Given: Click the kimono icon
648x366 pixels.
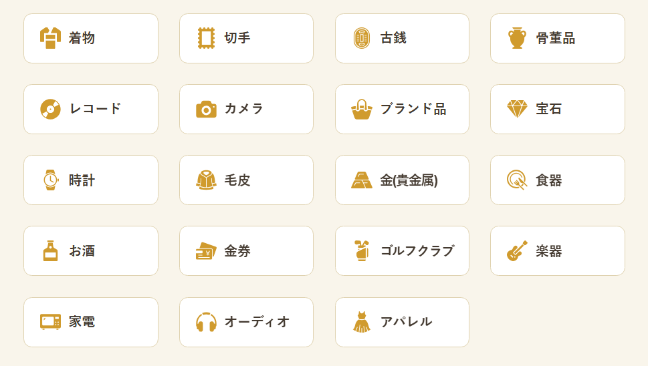Looking at the screenshot, I should coord(50,38).
